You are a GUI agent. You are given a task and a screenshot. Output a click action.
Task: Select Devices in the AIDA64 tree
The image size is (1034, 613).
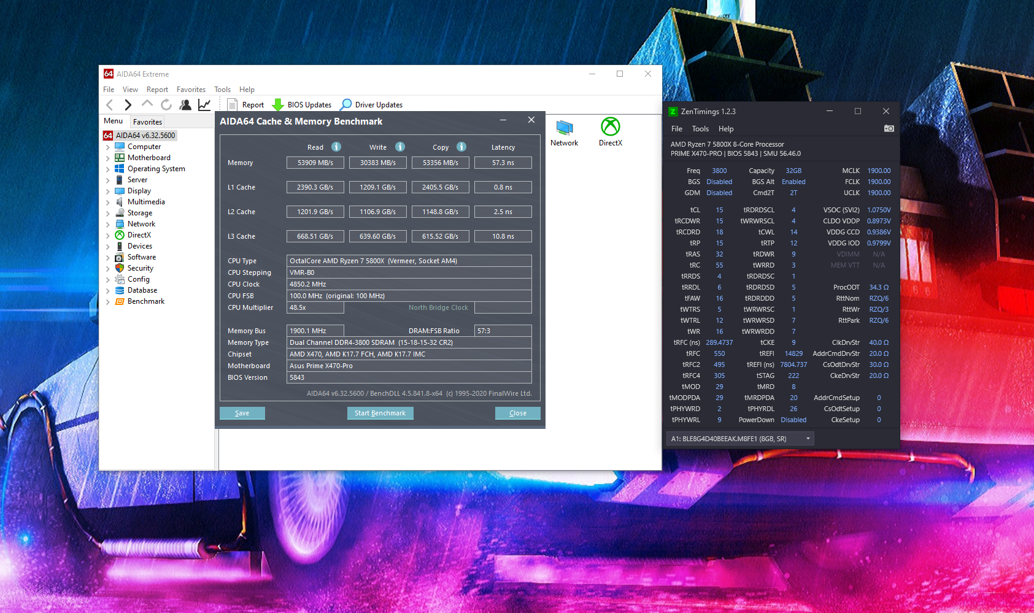[x=140, y=246]
